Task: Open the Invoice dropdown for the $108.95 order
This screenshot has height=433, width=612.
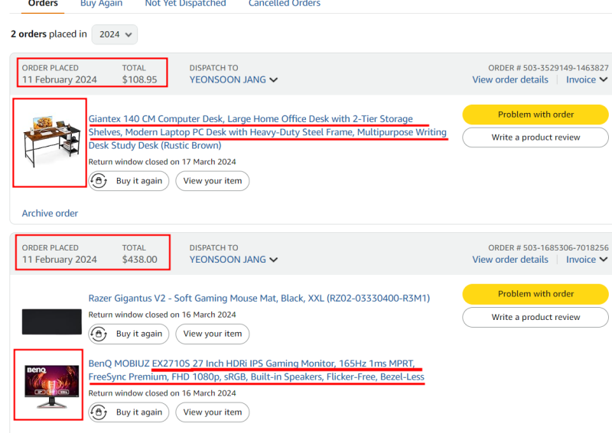Action: pyautogui.click(x=587, y=80)
